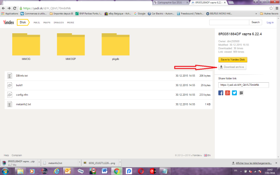Viewport: 280px width, 175px height.
Task: Click the Download archive button
Action: pos(232,67)
